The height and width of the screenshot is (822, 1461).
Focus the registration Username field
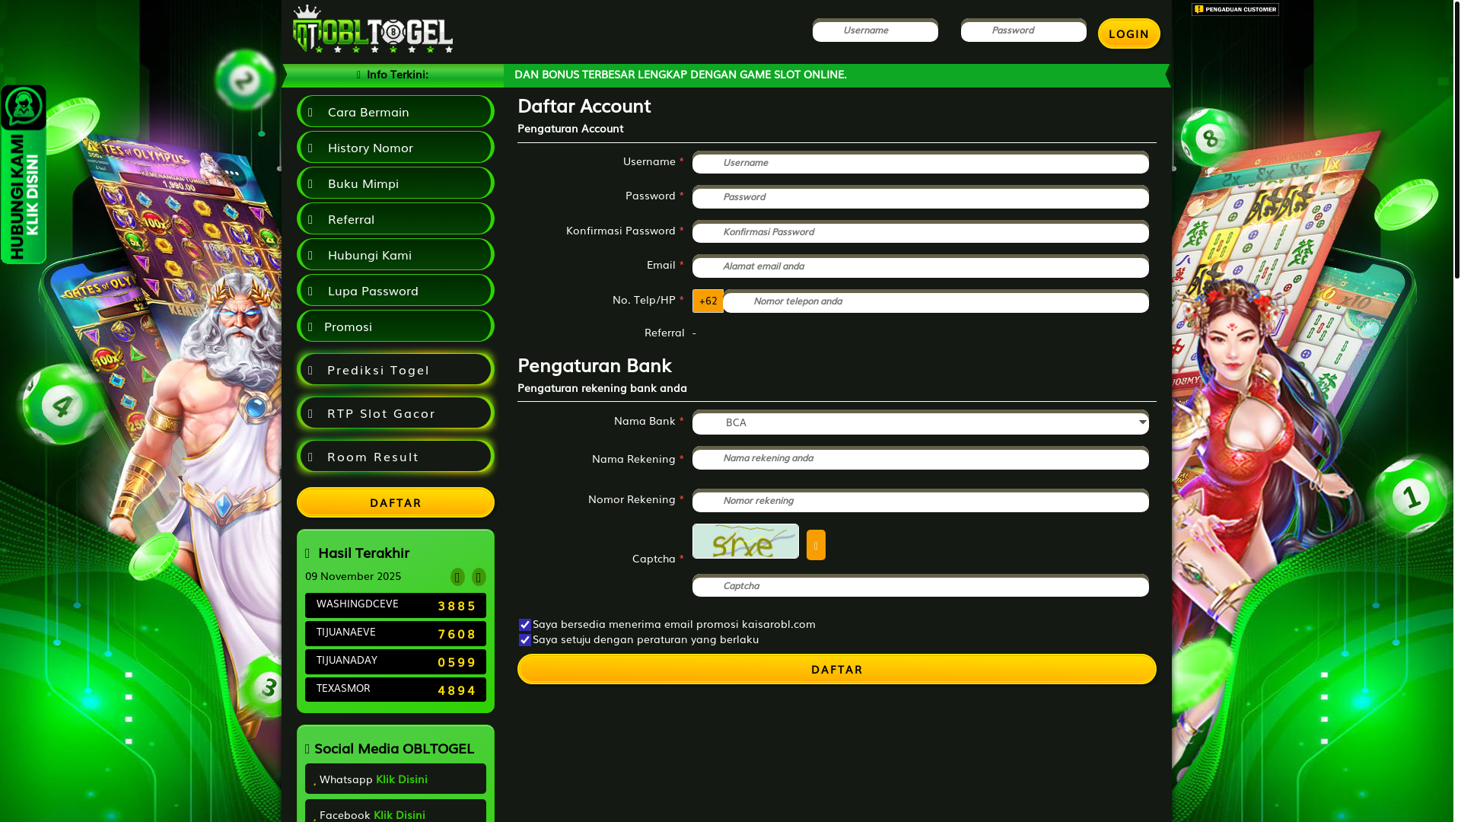tap(921, 162)
